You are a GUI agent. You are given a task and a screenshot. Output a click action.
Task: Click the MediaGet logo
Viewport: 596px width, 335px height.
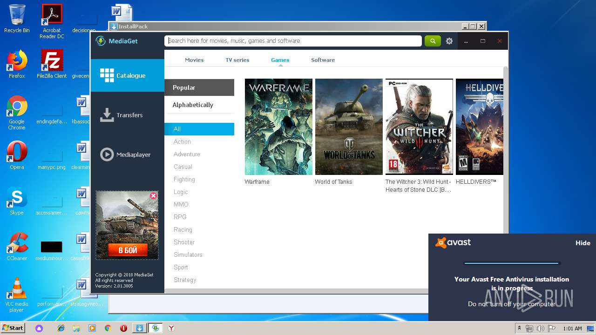[x=116, y=41]
